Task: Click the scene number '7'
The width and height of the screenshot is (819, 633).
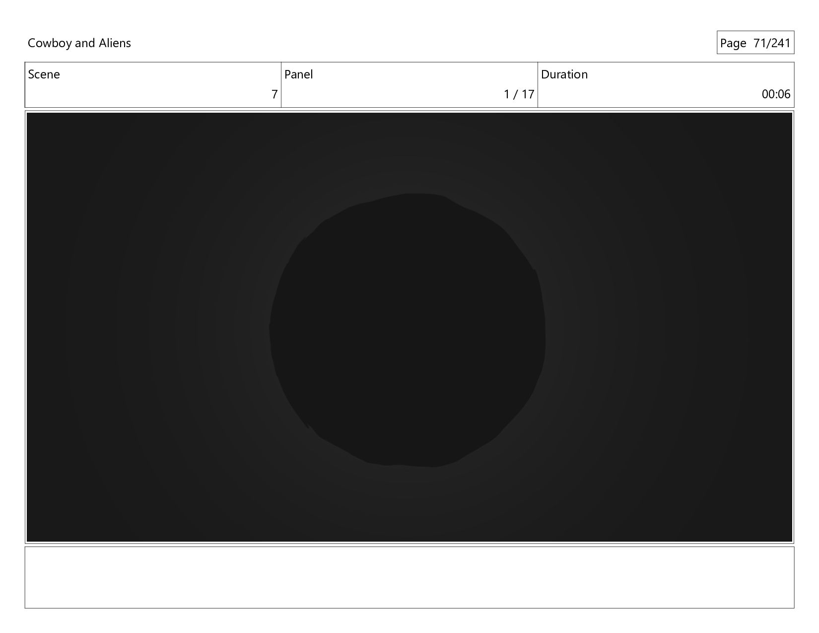Action: click(274, 94)
